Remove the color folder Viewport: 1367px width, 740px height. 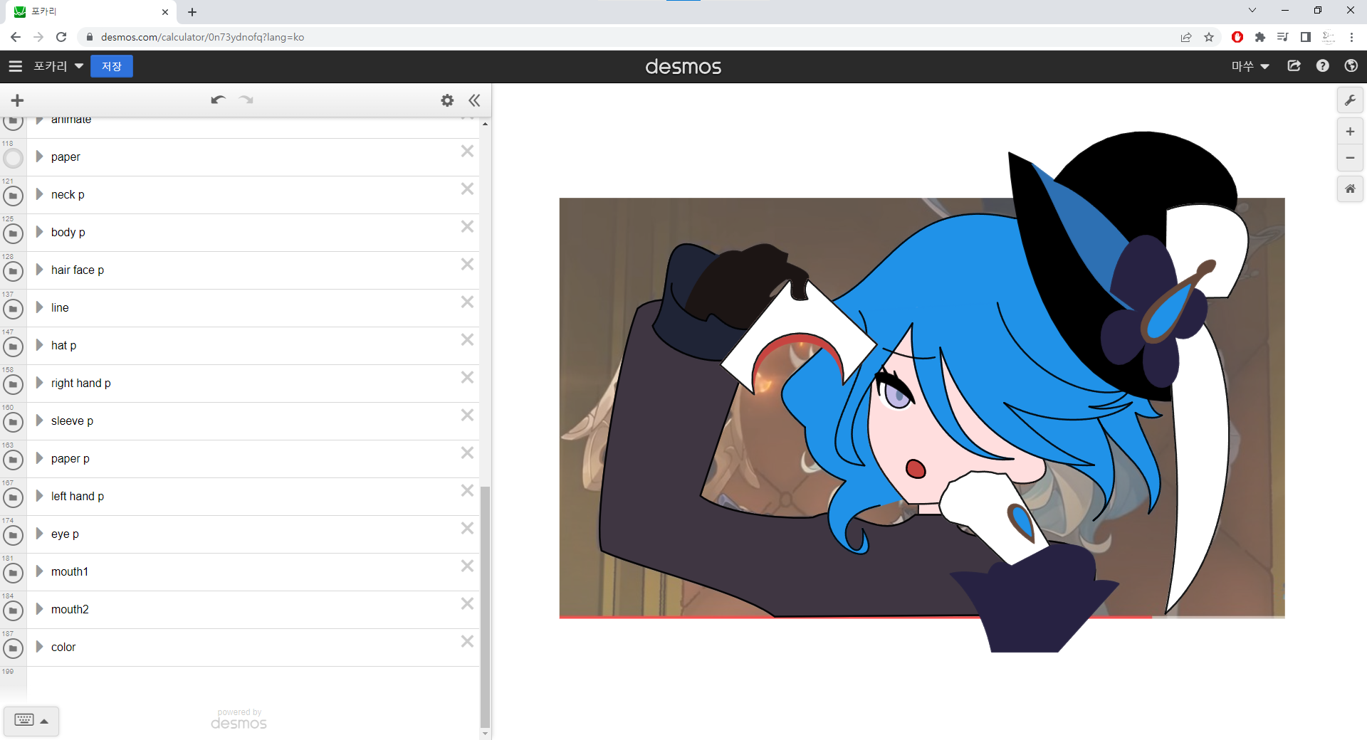[x=467, y=641]
